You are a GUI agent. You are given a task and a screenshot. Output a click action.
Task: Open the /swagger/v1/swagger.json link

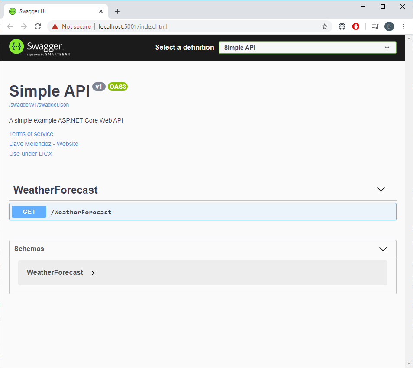tap(39, 105)
